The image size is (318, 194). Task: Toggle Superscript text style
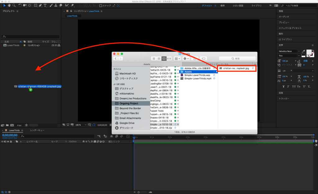tap(304, 86)
